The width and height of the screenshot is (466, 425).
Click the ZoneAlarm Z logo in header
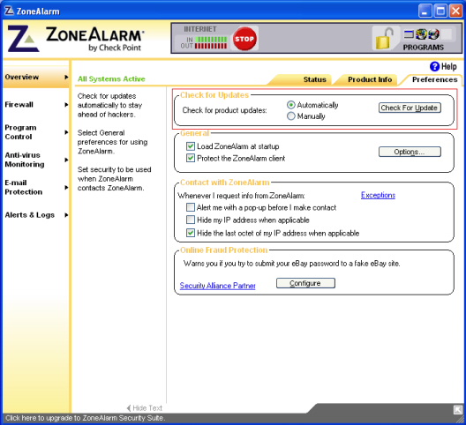(x=23, y=39)
